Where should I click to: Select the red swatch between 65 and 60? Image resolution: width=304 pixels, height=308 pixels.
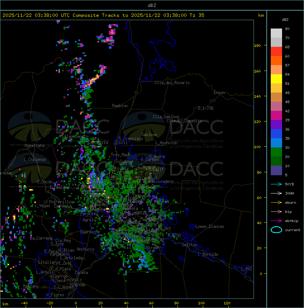click(276, 52)
